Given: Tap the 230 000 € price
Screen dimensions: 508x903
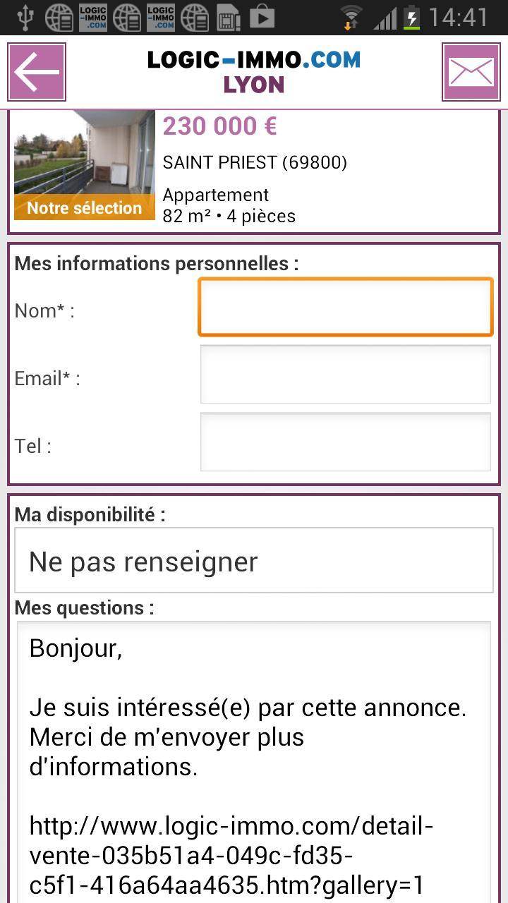Looking at the screenshot, I should 219,126.
